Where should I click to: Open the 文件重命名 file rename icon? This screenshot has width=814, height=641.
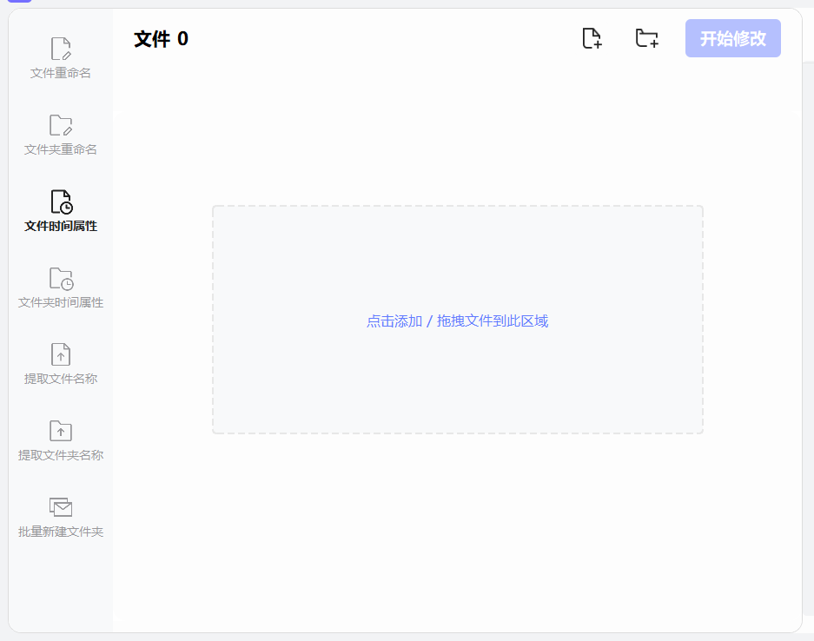(61, 49)
